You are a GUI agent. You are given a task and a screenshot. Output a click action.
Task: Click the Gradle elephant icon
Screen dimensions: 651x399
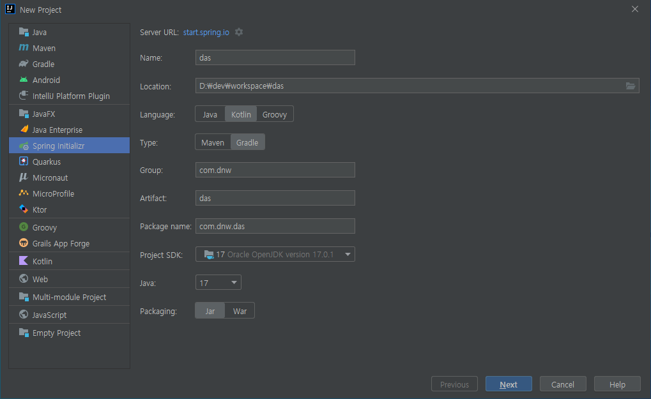[x=24, y=64]
